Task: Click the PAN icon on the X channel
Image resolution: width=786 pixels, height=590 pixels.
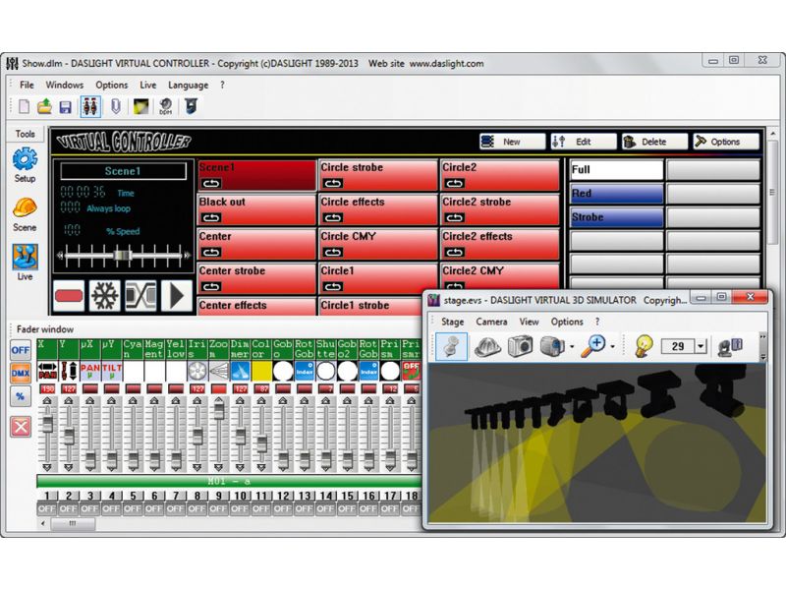Action: click(47, 372)
